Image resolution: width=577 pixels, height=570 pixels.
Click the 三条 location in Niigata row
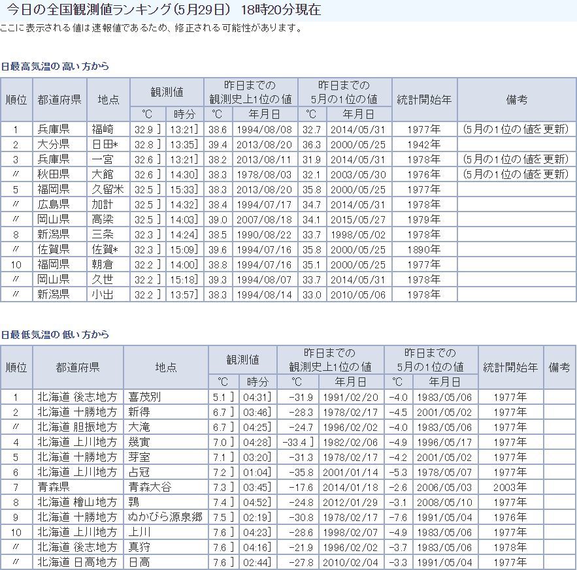point(103,234)
